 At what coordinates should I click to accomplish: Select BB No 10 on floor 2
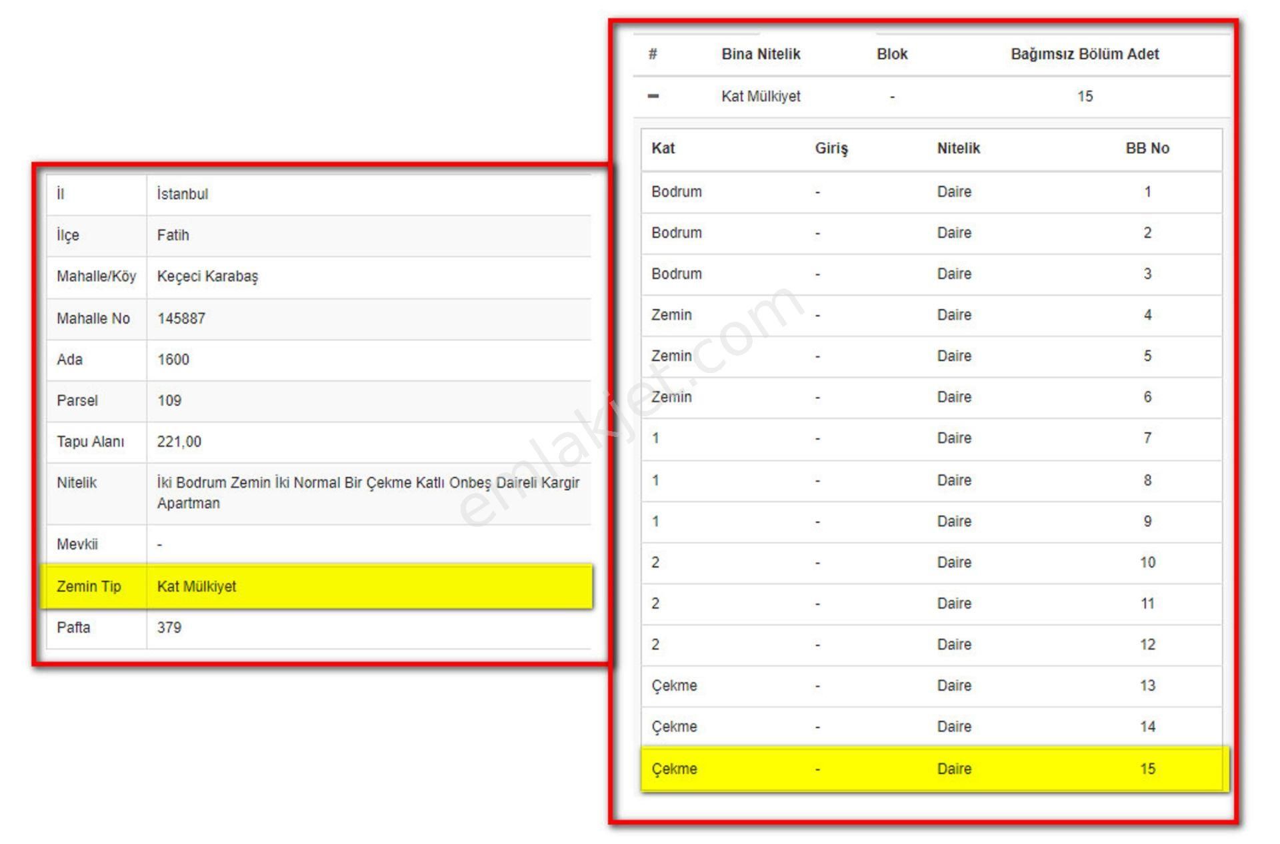coord(1147,562)
